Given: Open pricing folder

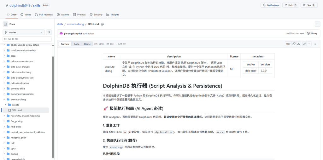Looking at the screenshot, I should click(15, 154).
